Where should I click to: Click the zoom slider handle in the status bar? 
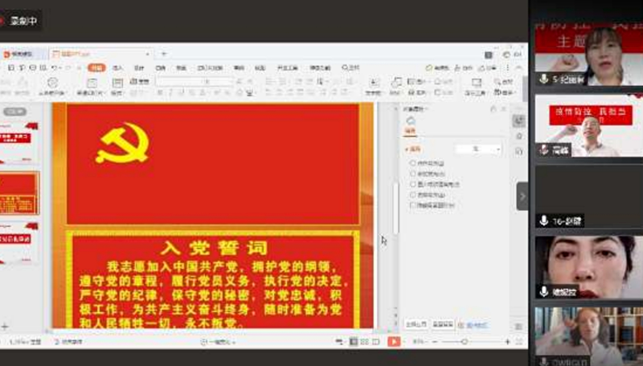pos(465,342)
